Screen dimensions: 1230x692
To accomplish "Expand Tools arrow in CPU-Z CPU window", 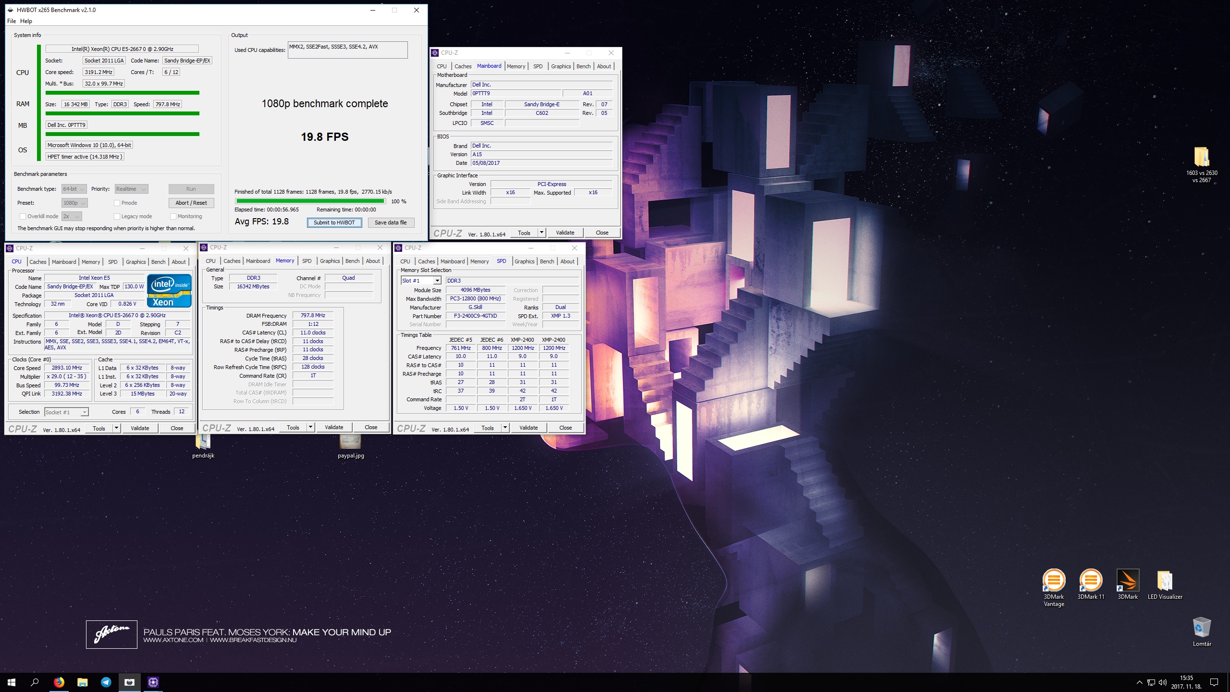I will [x=116, y=428].
